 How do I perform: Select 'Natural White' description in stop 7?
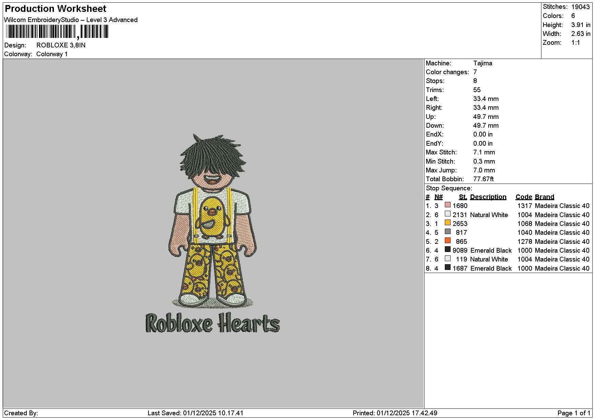point(489,259)
